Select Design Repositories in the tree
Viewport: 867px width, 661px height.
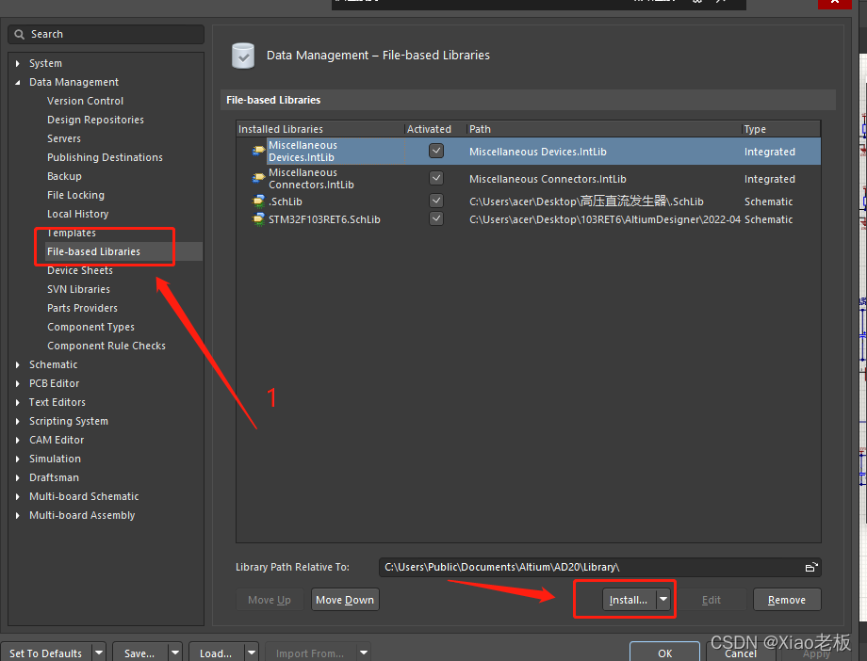[95, 120]
